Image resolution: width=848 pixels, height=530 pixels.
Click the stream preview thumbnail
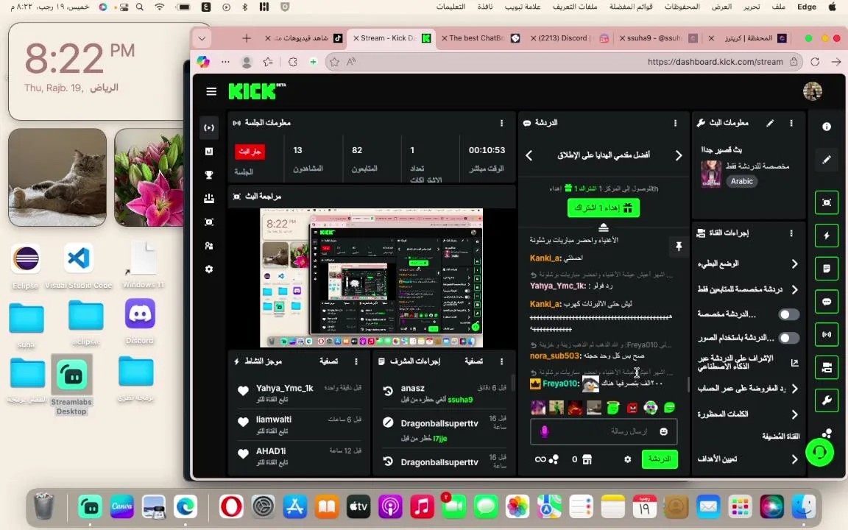[371, 278]
